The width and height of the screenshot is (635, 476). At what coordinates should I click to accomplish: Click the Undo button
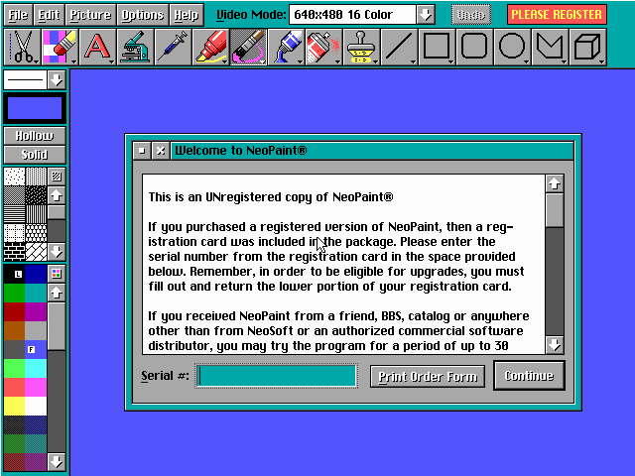click(x=471, y=15)
